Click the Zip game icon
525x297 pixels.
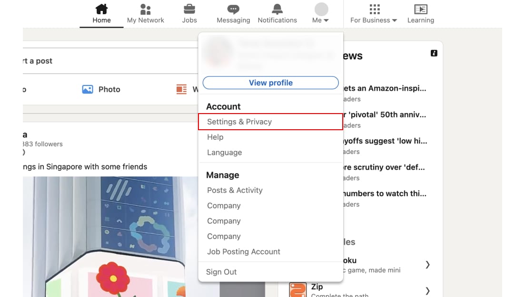pyautogui.click(x=297, y=290)
